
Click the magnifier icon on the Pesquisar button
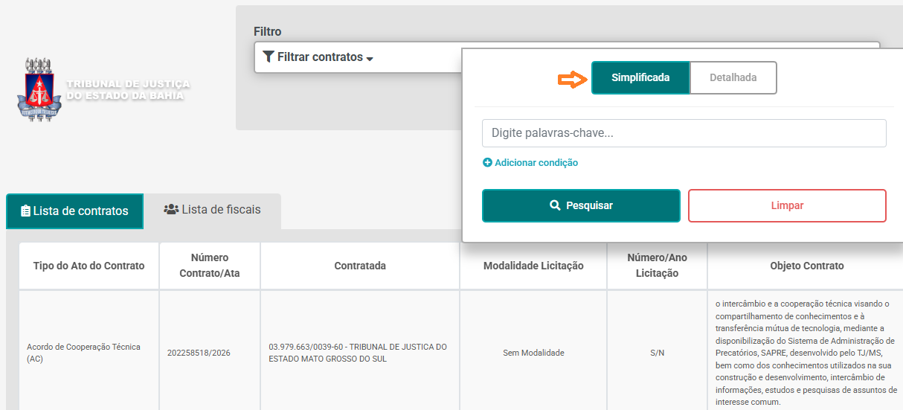pos(555,206)
